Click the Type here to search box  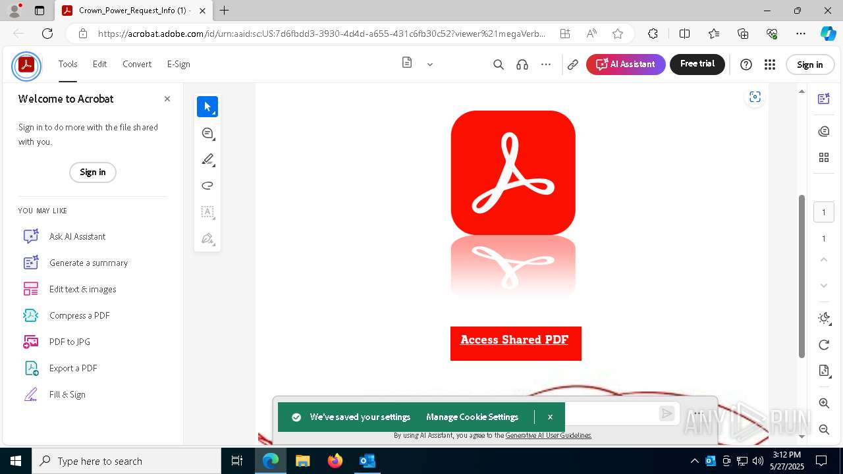(x=126, y=461)
